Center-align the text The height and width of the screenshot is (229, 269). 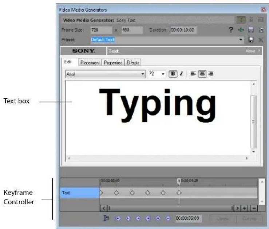coord(202,74)
